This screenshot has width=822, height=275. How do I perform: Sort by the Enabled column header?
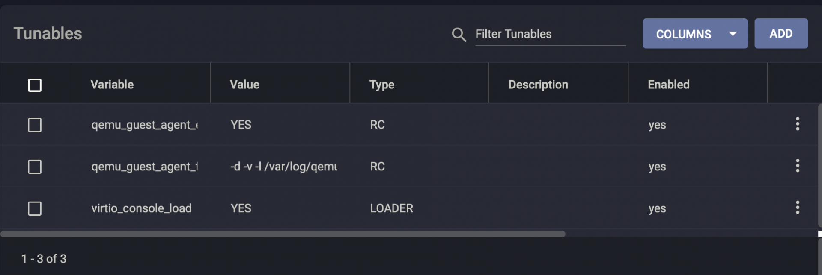click(x=668, y=85)
